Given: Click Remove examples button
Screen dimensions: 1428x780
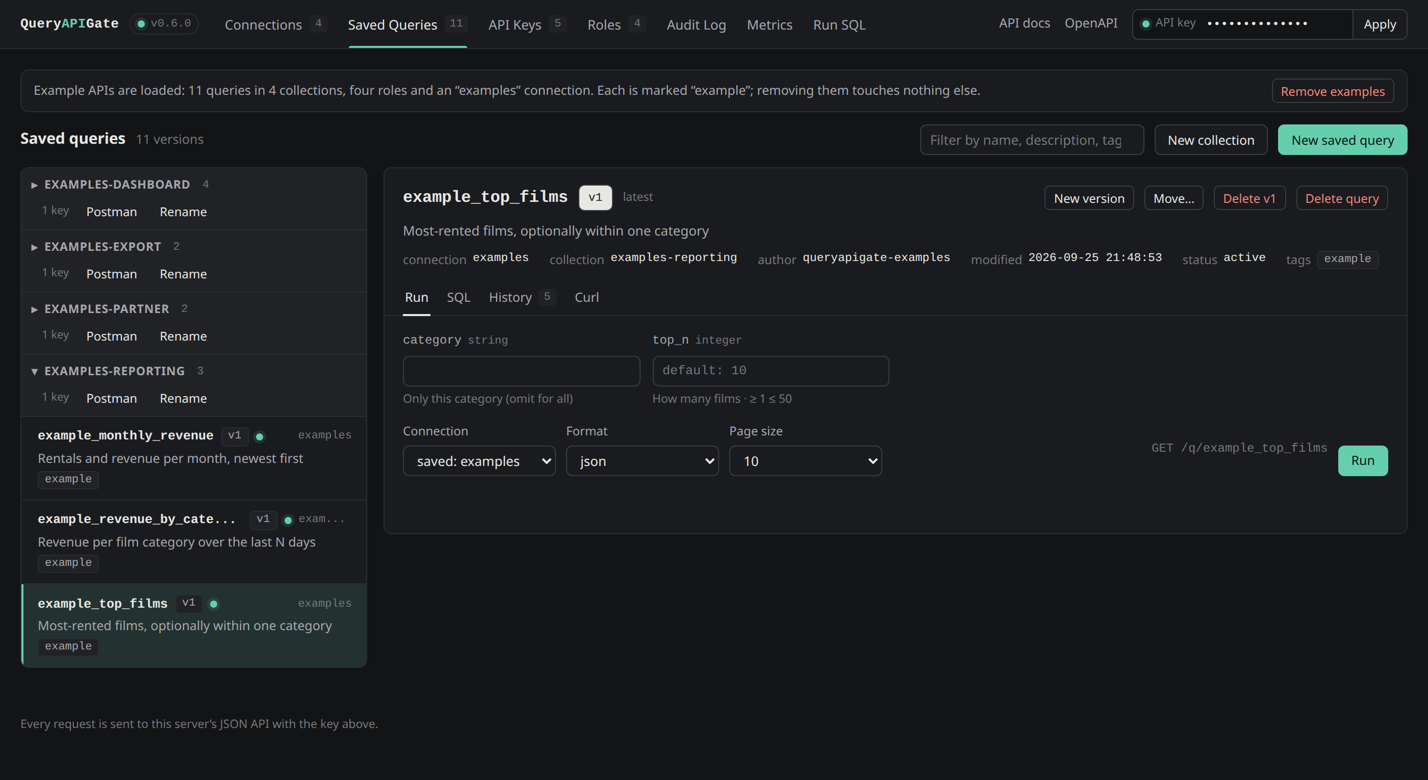Looking at the screenshot, I should point(1333,91).
